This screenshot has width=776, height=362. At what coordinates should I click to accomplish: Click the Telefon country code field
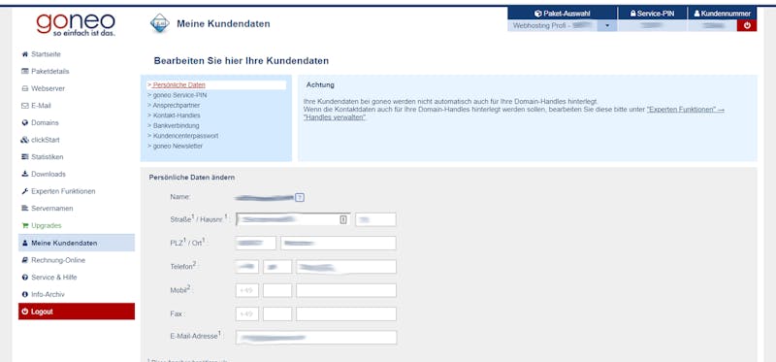[x=247, y=267]
